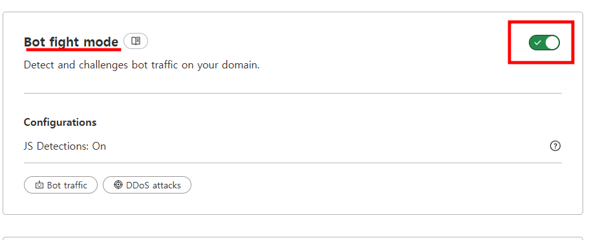Click the green area of the toggle

[537, 43]
